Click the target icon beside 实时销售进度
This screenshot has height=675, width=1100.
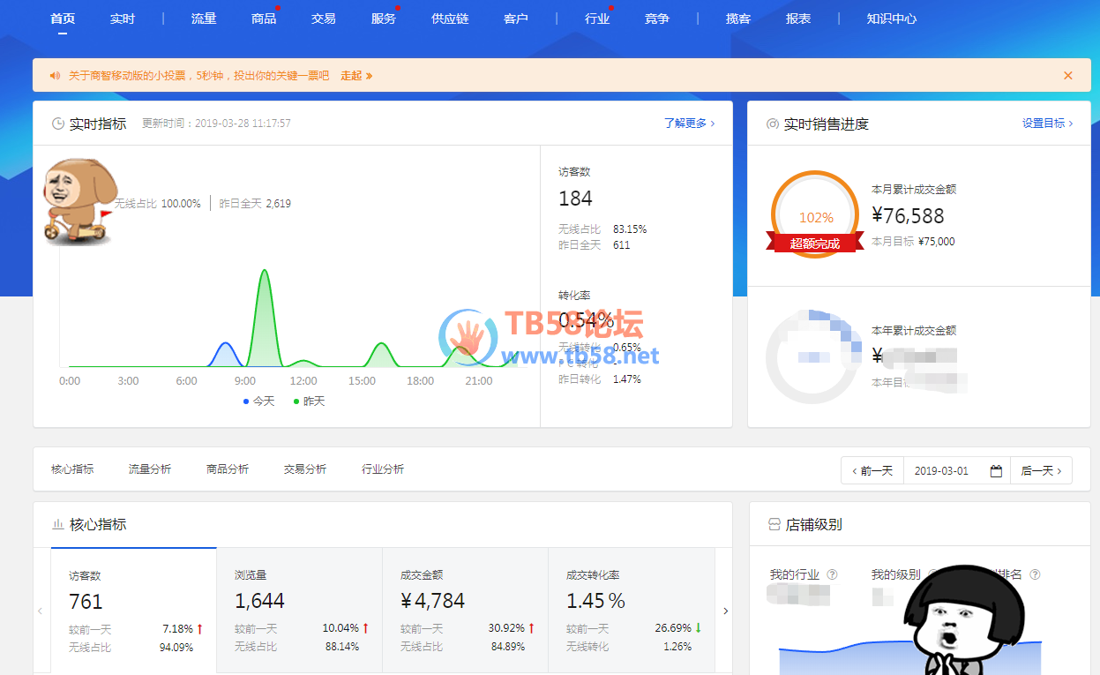(773, 124)
